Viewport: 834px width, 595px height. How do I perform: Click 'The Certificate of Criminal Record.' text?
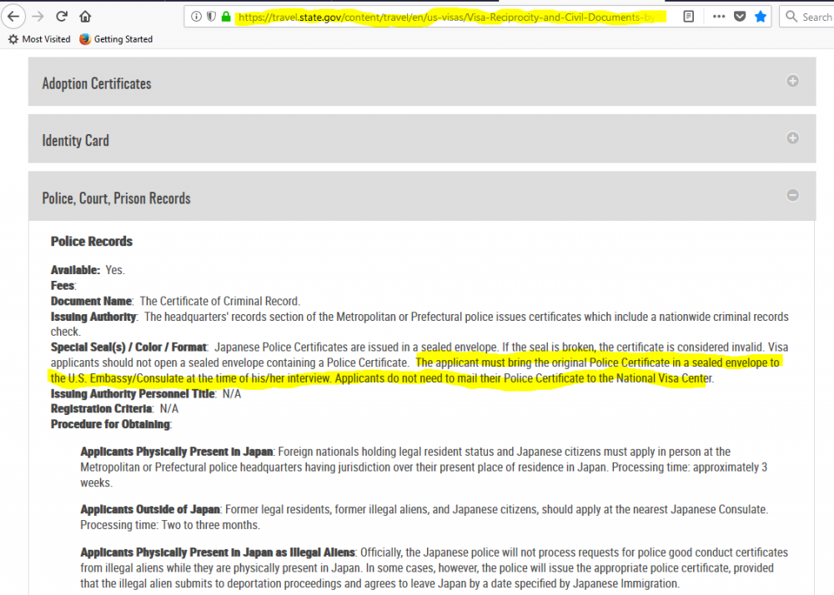pyautogui.click(x=219, y=301)
